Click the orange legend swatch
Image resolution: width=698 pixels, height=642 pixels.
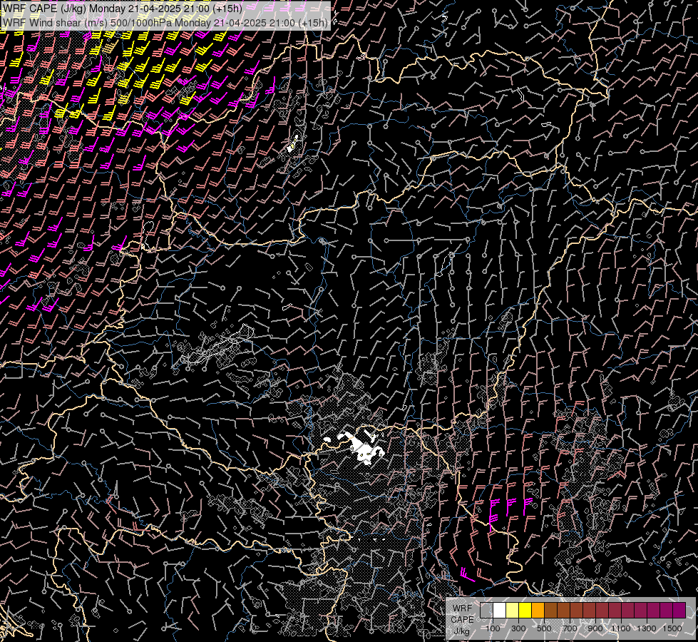[538, 610]
